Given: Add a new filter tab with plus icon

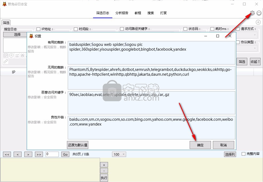Looking at the screenshot, I should pyautogui.click(x=258, y=22).
